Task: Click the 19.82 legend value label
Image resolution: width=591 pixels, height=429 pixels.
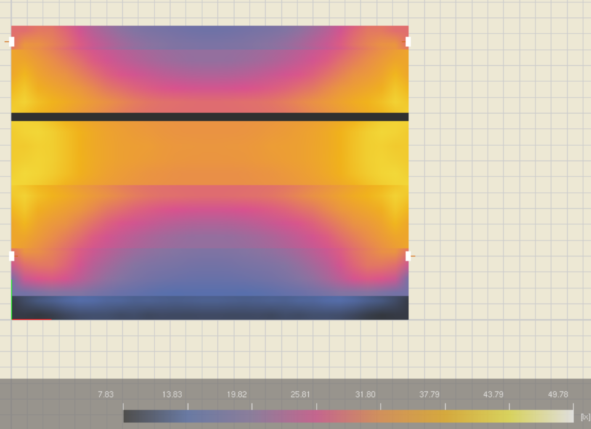Action: (236, 394)
